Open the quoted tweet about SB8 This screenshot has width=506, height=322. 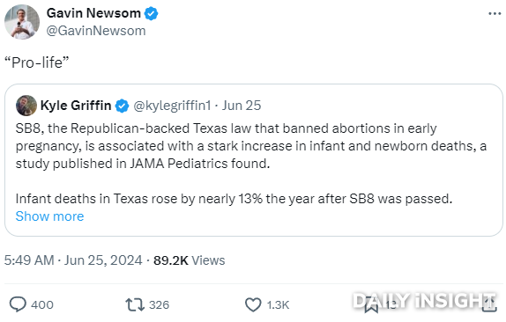click(x=254, y=160)
